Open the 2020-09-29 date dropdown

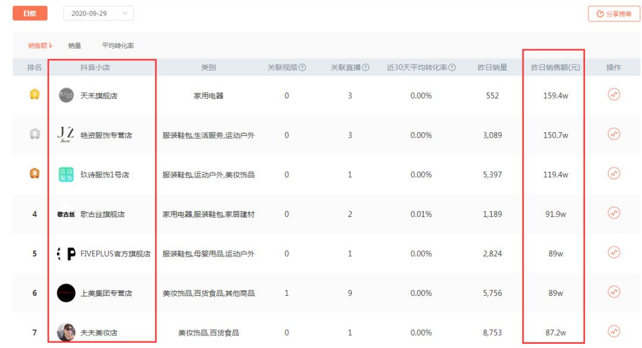(x=99, y=13)
